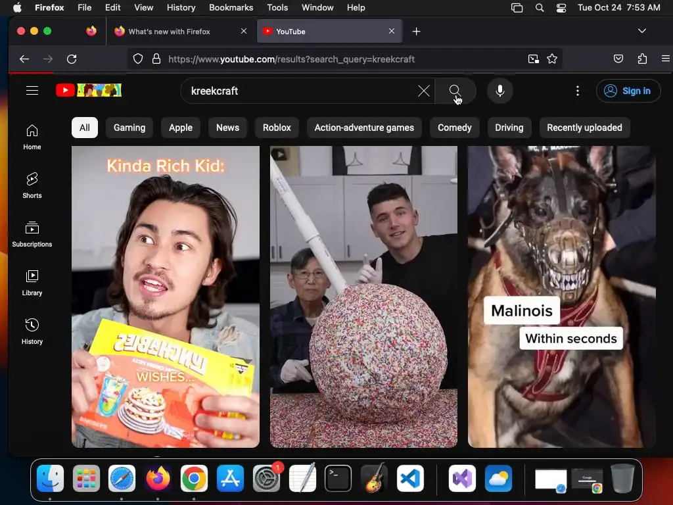Image resolution: width=673 pixels, height=505 pixels.
Task: Click the tracking protection shield icon
Action: click(138, 59)
